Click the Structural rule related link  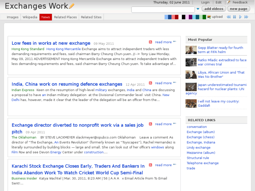point(198,158)
